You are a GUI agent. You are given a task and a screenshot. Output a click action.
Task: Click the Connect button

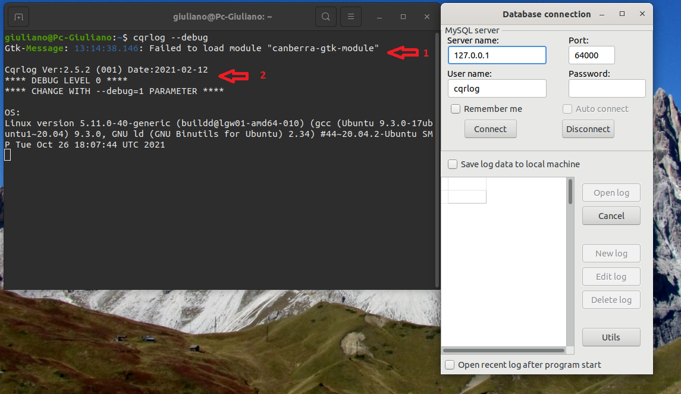coord(490,129)
